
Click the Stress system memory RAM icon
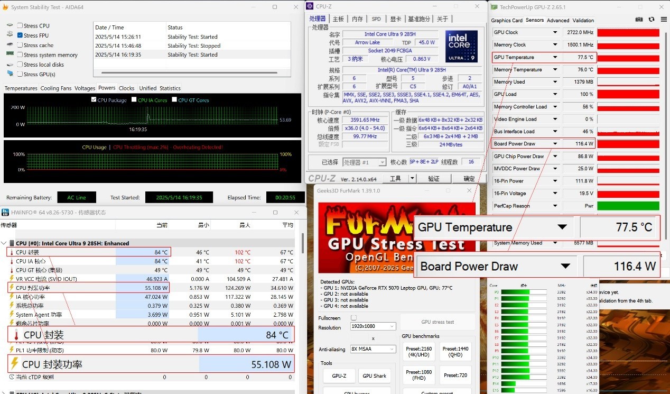coord(9,54)
